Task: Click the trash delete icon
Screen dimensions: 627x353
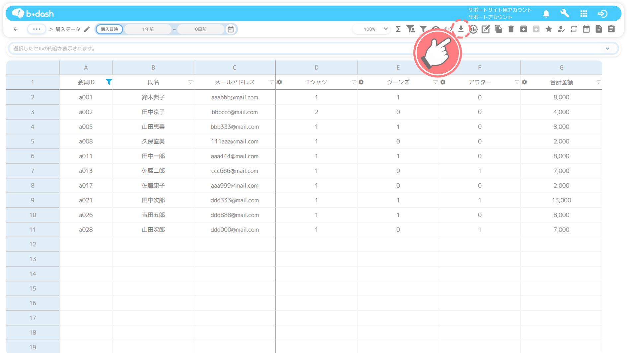Action: click(x=511, y=29)
